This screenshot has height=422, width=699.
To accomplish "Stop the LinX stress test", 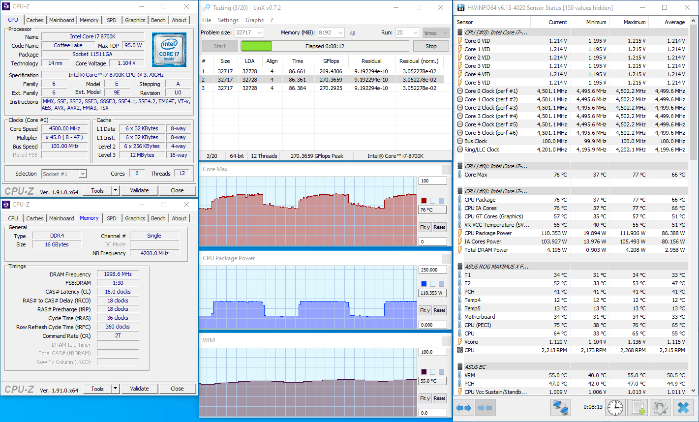I will coord(431,46).
